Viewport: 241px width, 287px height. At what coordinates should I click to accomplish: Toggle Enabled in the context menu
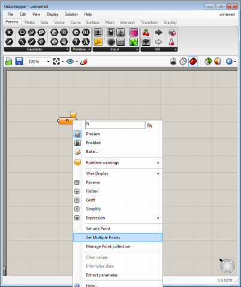118,143
